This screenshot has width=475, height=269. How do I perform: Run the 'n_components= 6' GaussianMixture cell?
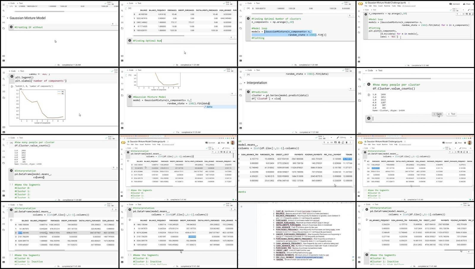point(130,97)
